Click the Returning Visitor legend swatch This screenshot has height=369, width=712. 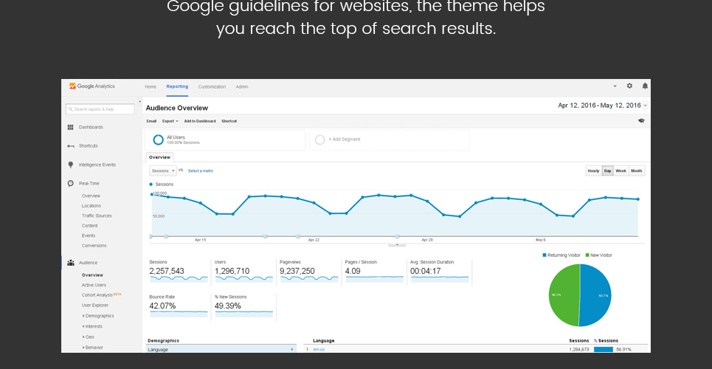(x=545, y=255)
